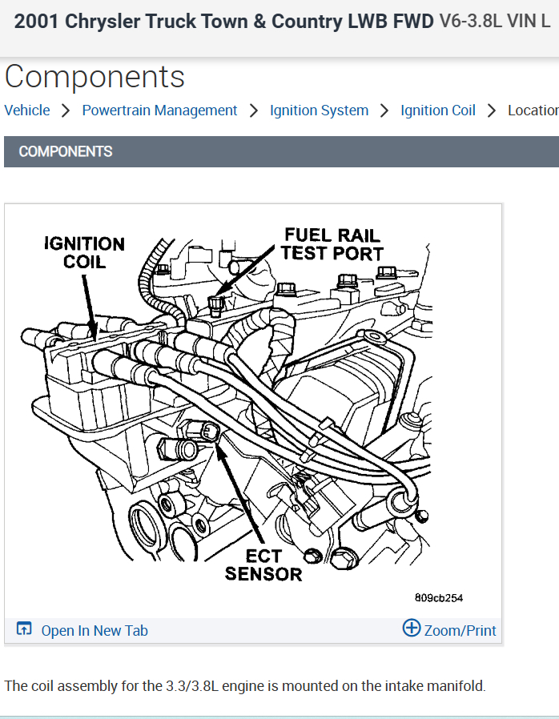Click chevron after Ignition System breadcrumb
Image resolution: width=559 pixels, height=719 pixels.
tap(384, 110)
